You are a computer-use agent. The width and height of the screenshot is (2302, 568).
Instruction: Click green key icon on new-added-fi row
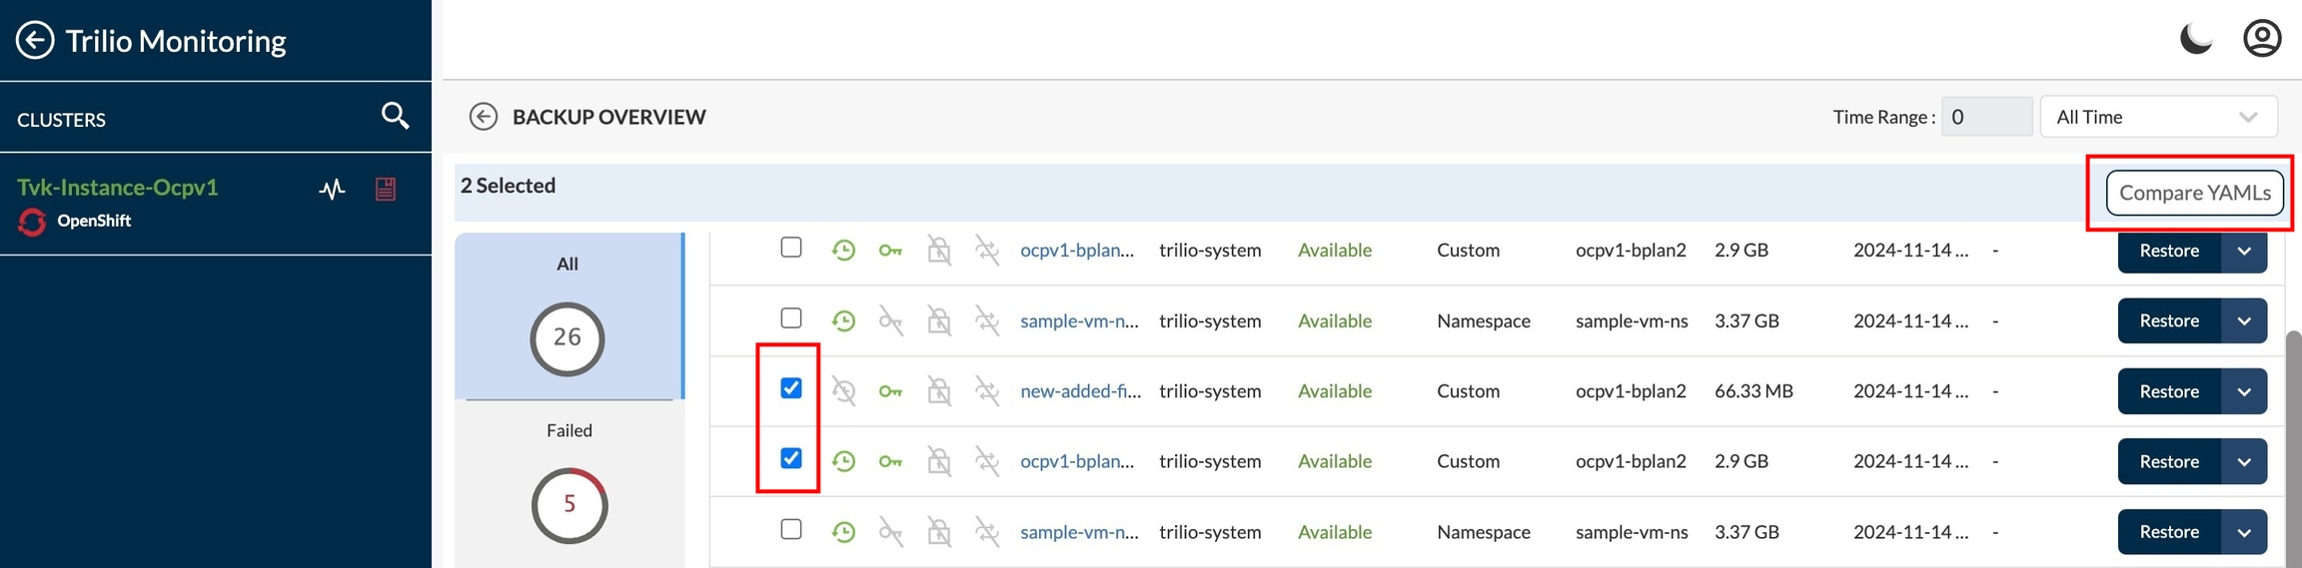890,391
